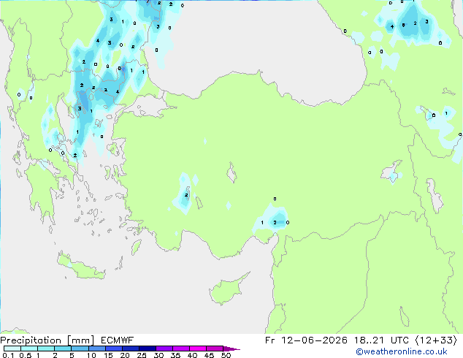The height and width of the screenshot is (358, 463).
Task: Click the island of Cyprus on the map
Action: (227, 291)
